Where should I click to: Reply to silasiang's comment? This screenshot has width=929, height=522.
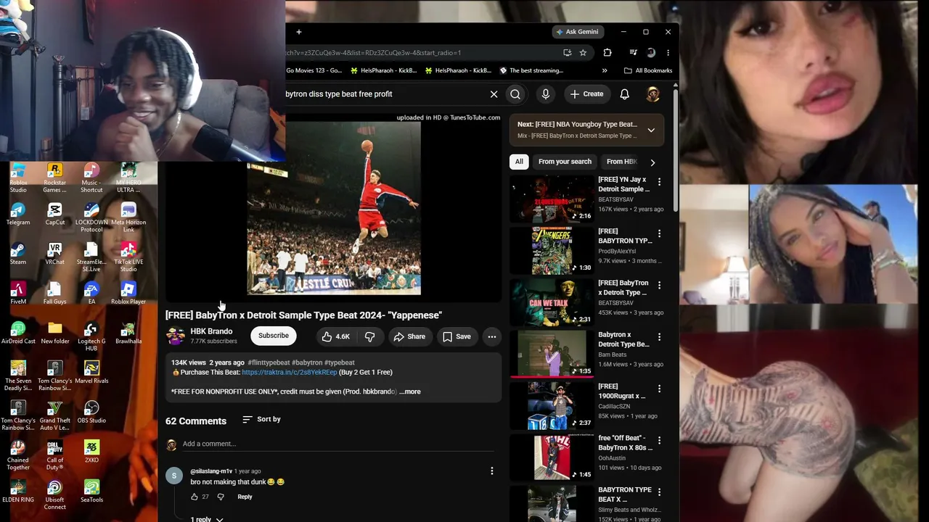pos(245,497)
